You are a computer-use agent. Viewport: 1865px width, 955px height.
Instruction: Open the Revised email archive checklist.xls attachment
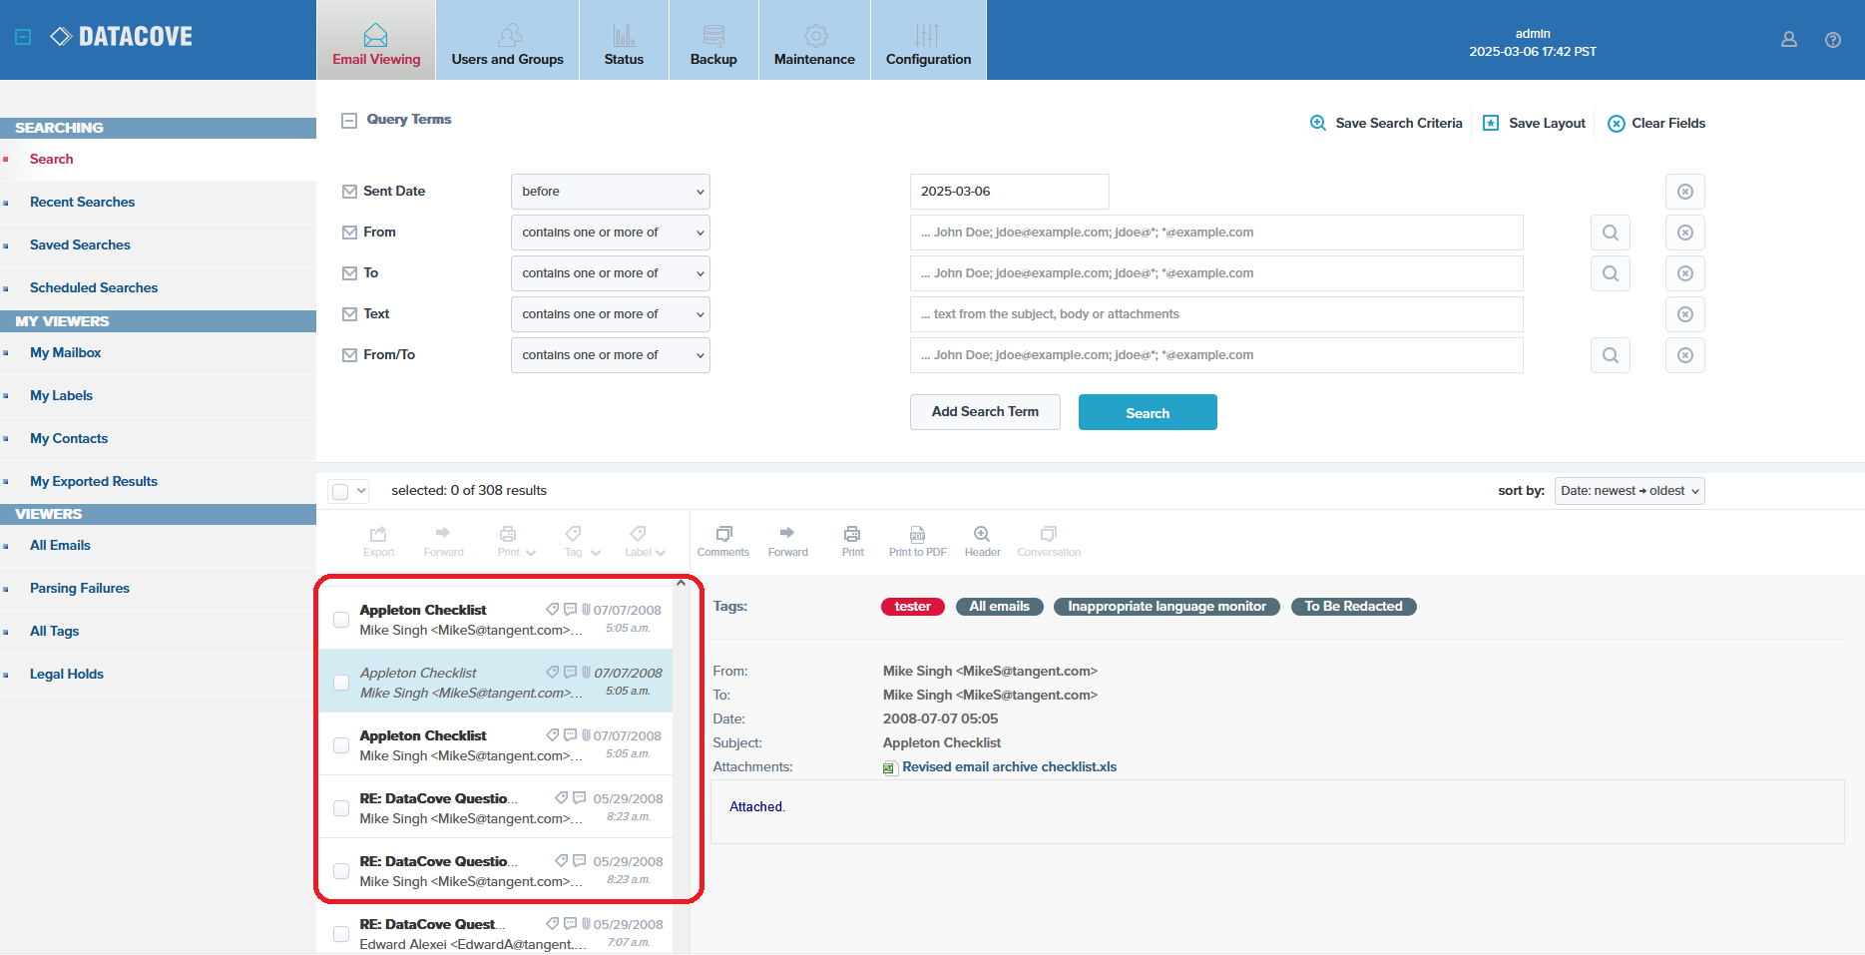pyautogui.click(x=1009, y=767)
